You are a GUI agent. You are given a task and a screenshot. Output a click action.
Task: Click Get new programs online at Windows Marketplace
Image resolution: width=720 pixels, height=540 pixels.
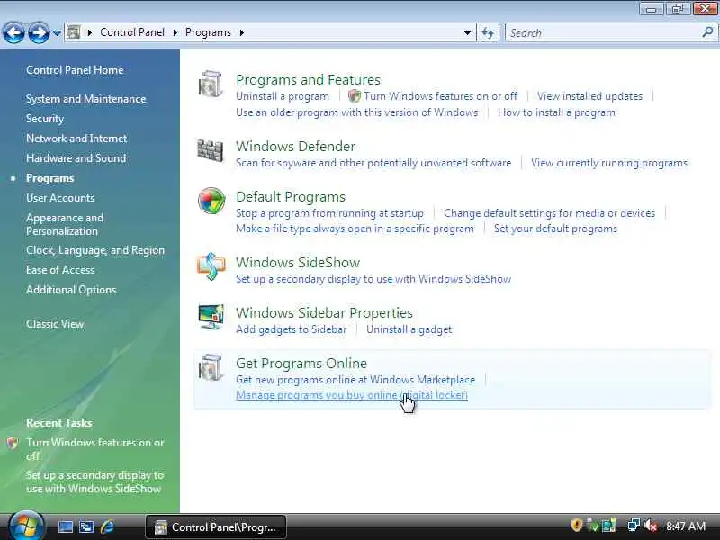pos(355,380)
